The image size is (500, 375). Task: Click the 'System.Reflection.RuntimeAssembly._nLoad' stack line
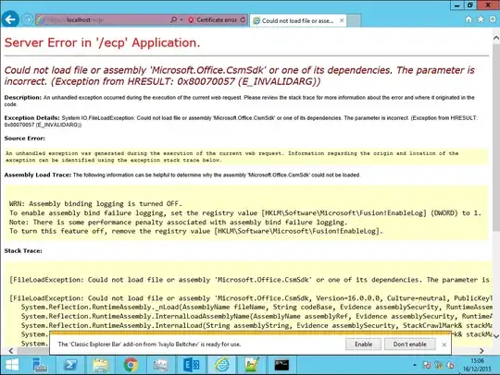coord(256,308)
